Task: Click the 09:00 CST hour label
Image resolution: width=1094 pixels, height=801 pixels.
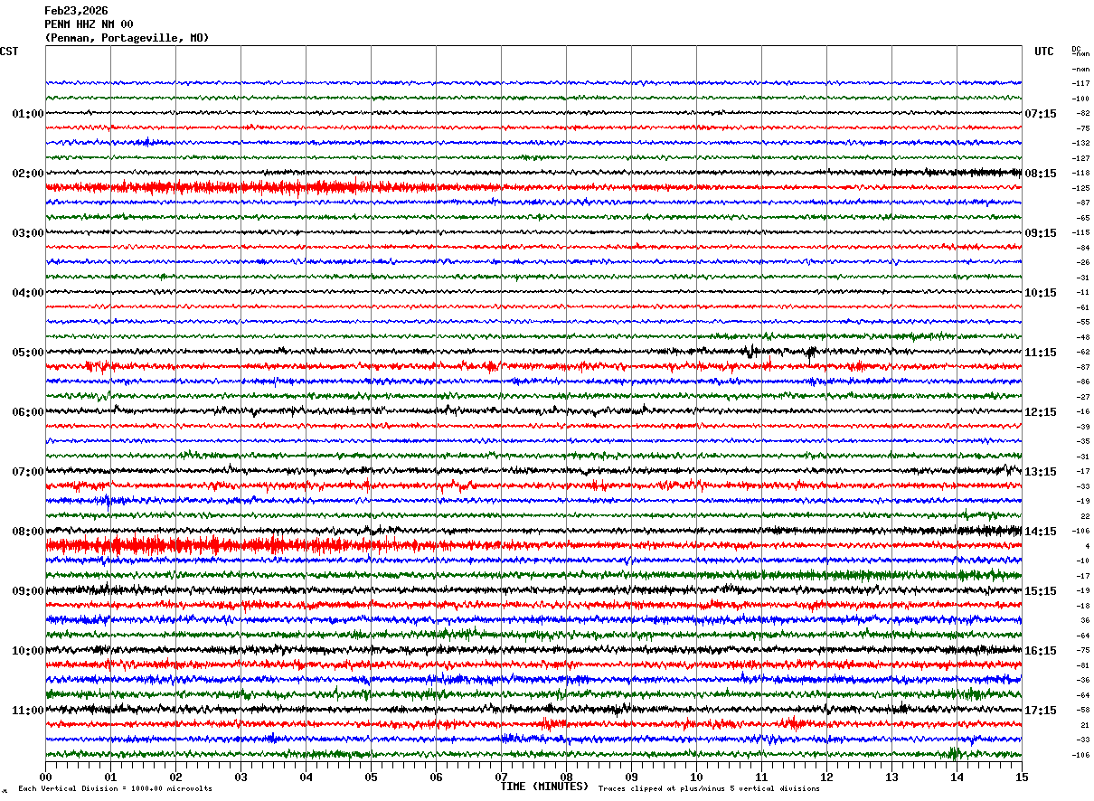Action: click(27, 591)
